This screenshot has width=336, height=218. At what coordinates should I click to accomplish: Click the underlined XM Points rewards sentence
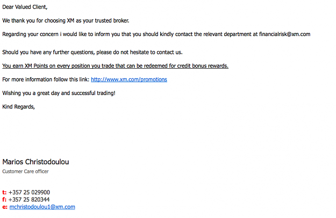point(115,66)
